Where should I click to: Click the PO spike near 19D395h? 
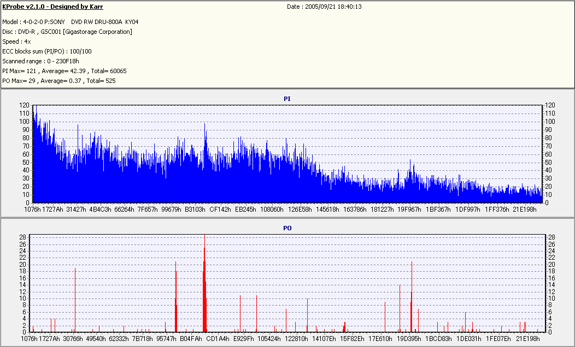(412, 296)
